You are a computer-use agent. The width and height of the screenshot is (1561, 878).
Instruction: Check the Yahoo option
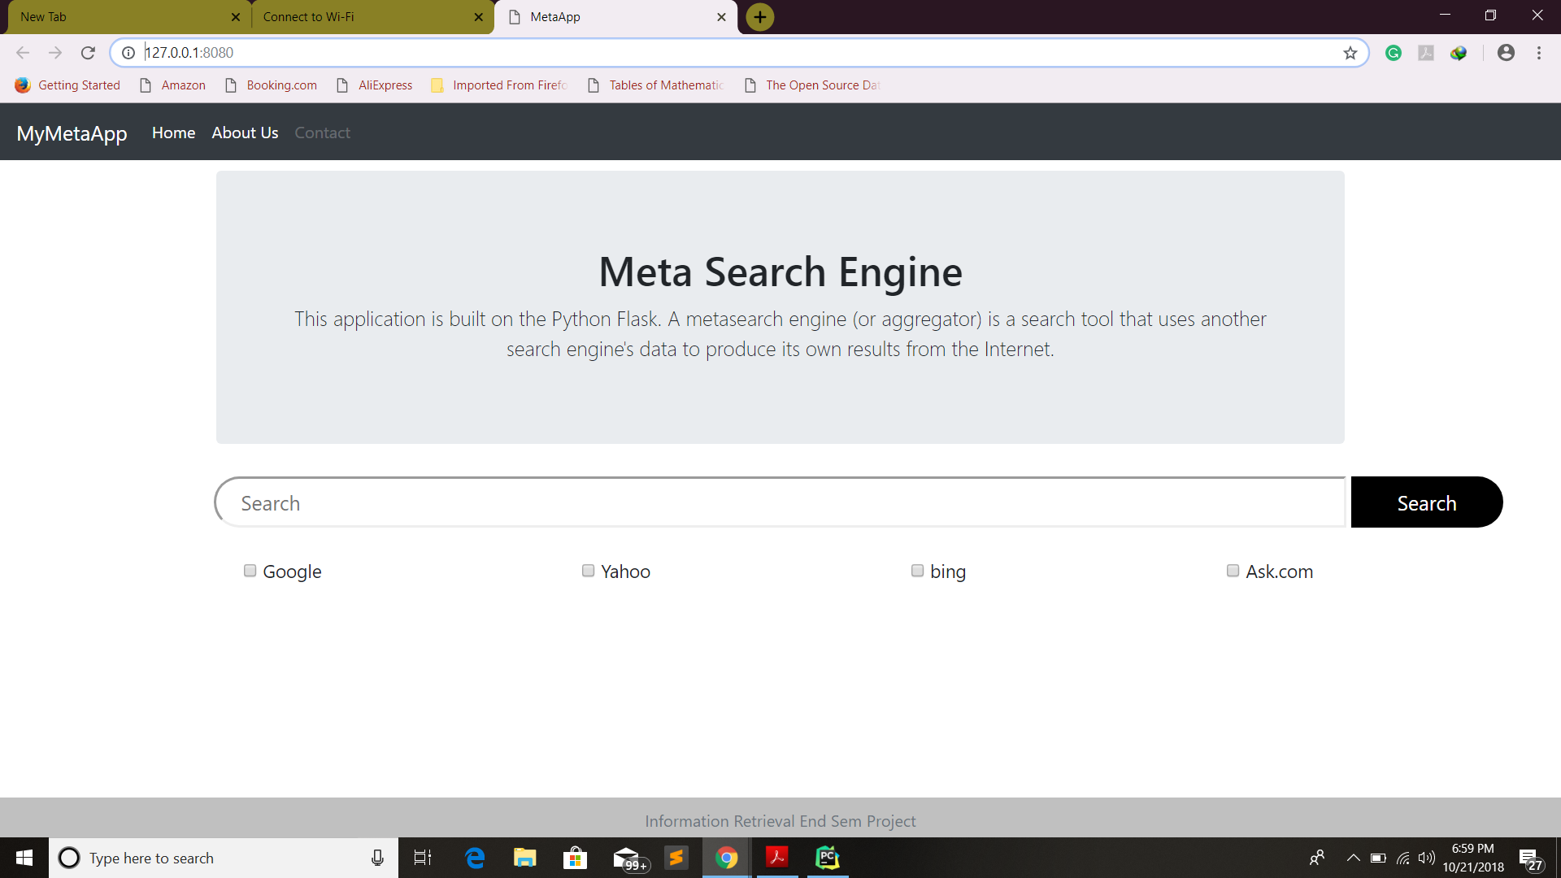pyautogui.click(x=588, y=571)
